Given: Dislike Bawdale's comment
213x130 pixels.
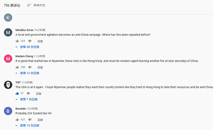Looking at the screenshot, I should click(30, 120).
